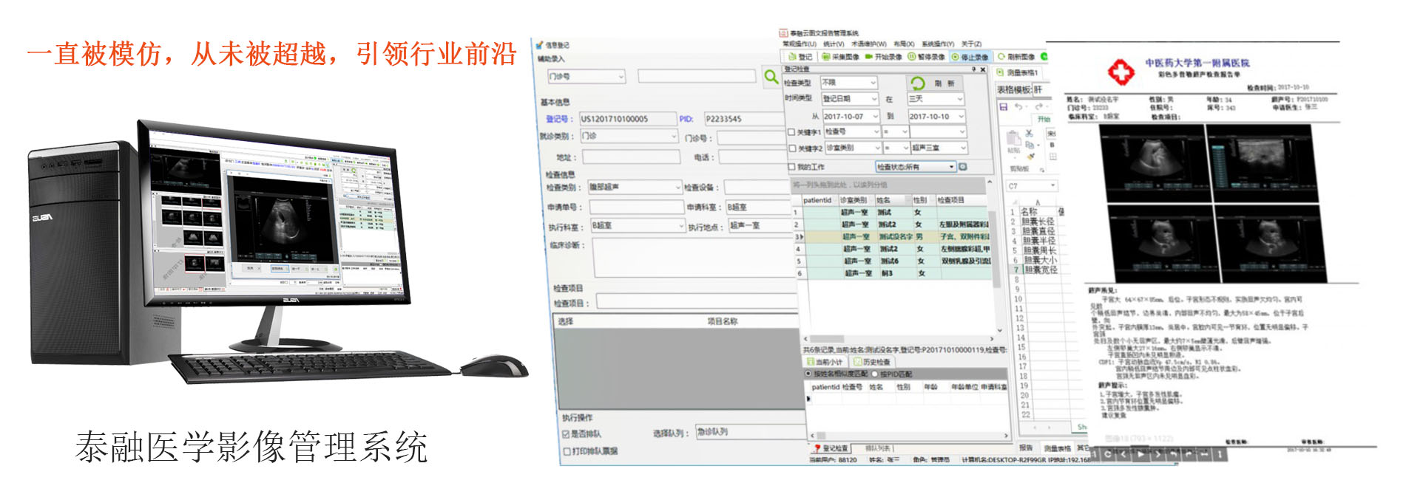
Task: Click the play button in the report viewer
Action: pyautogui.click(x=1140, y=455)
